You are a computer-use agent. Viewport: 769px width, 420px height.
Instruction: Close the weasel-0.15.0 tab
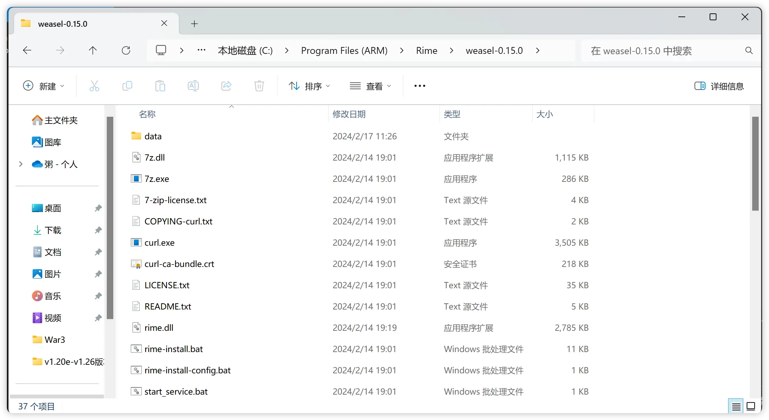click(x=164, y=23)
